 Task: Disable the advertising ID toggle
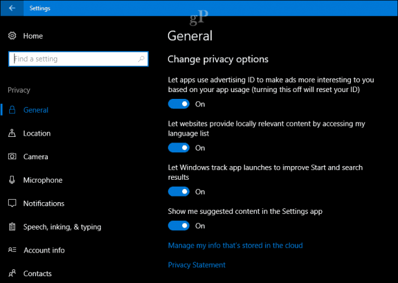(x=178, y=104)
